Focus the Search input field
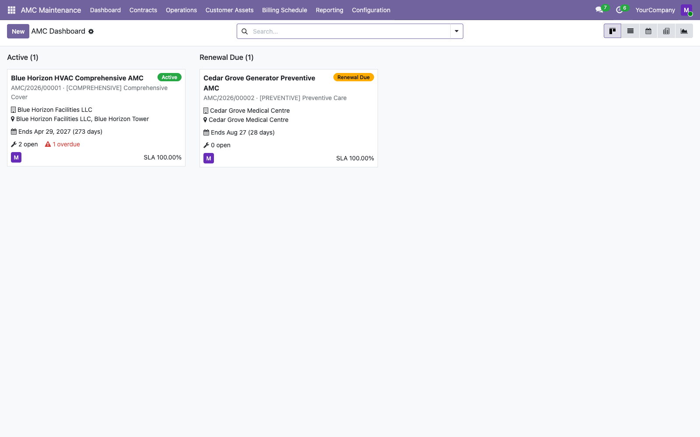Screen dimensions: 700x437 tap(350, 31)
